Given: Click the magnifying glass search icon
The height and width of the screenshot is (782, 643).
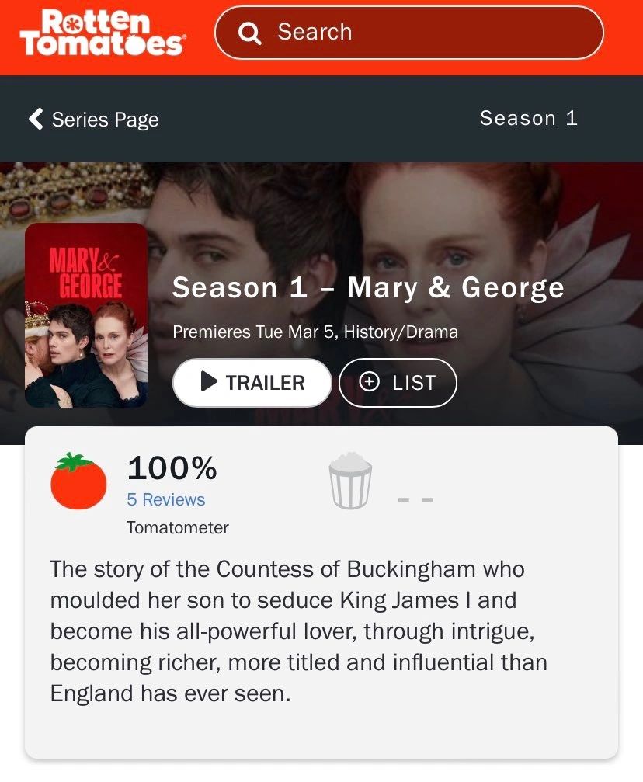Looking at the screenshot, I should pyautogui.click(x=249, y=33).
